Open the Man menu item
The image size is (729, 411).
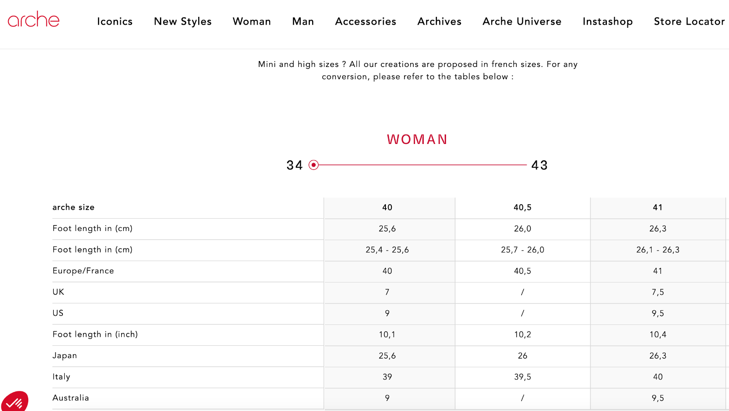coord(303,21)
